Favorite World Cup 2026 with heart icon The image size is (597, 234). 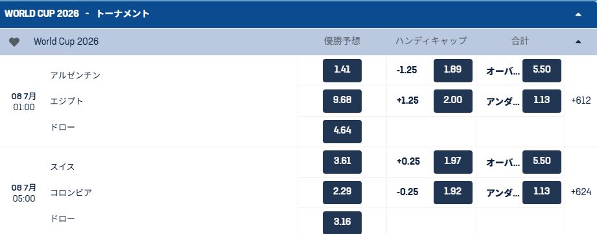tap(14, 42)
